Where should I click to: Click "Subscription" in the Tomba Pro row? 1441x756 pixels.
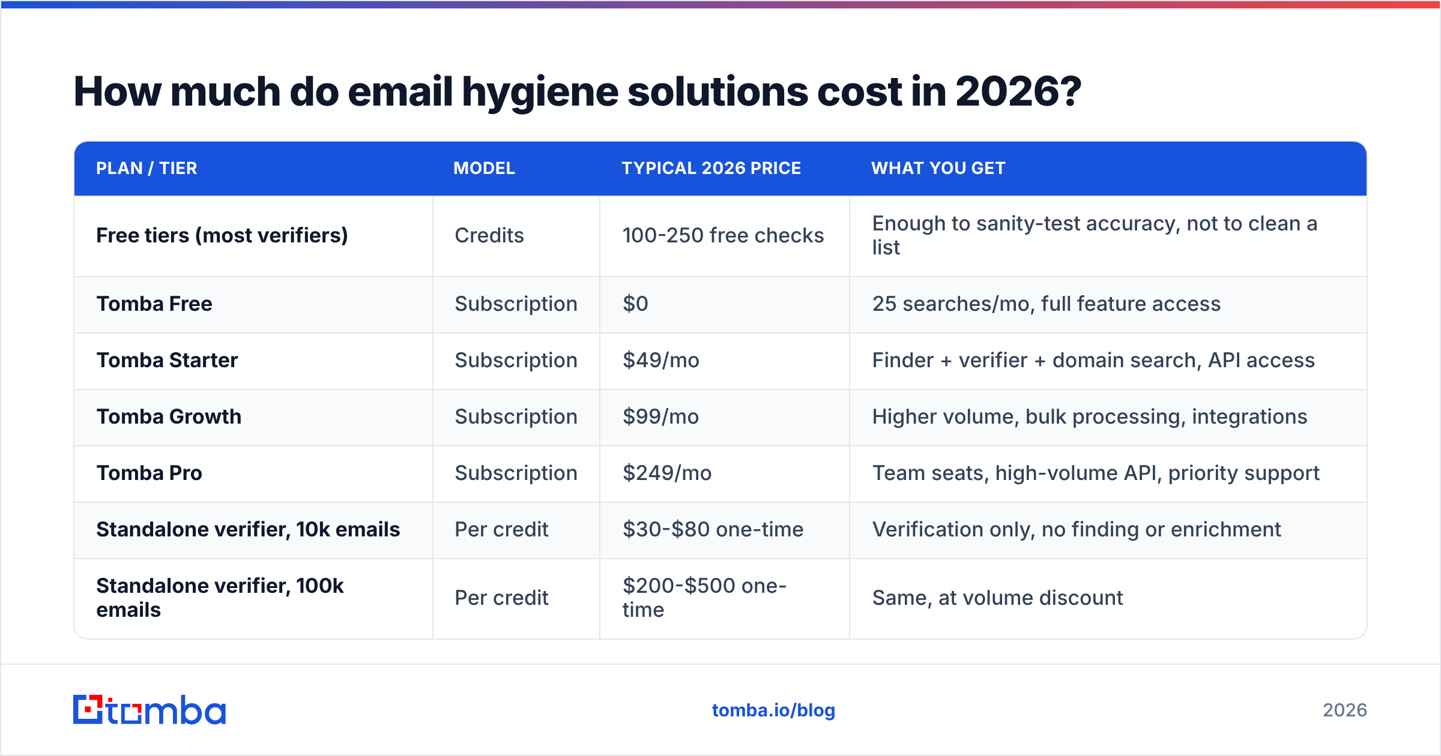coord(516,473)
